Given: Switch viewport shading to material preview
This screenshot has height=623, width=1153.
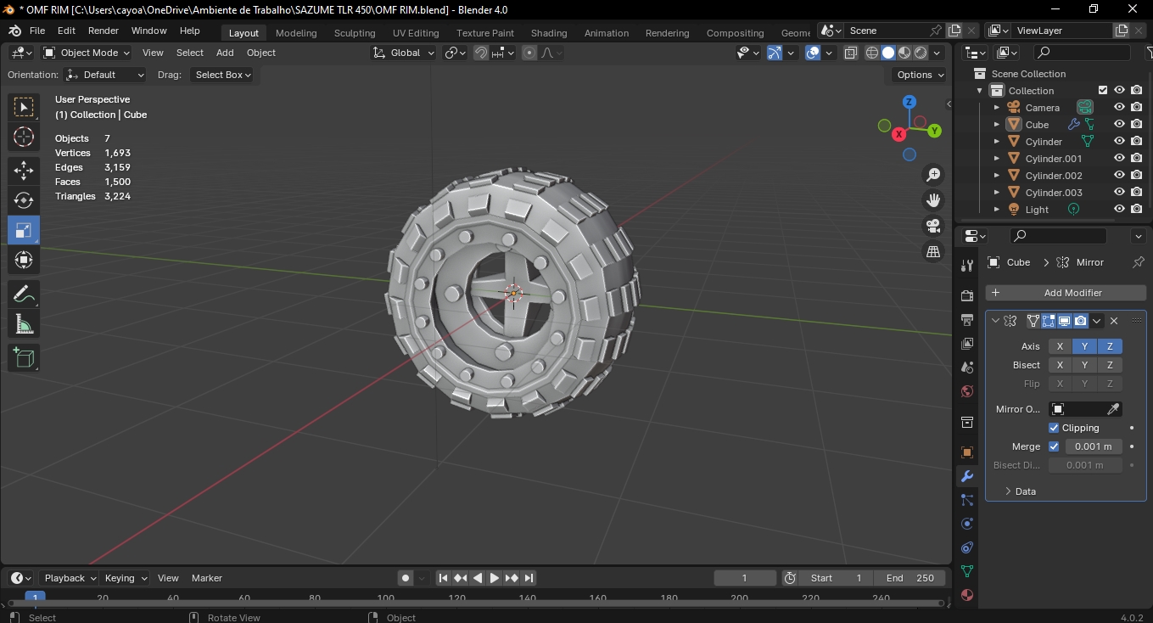Looking at the screenshot, I should pyautogui.click(x=904, y=53).
